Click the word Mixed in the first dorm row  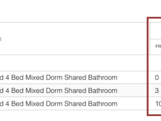(x=35, y=78)
